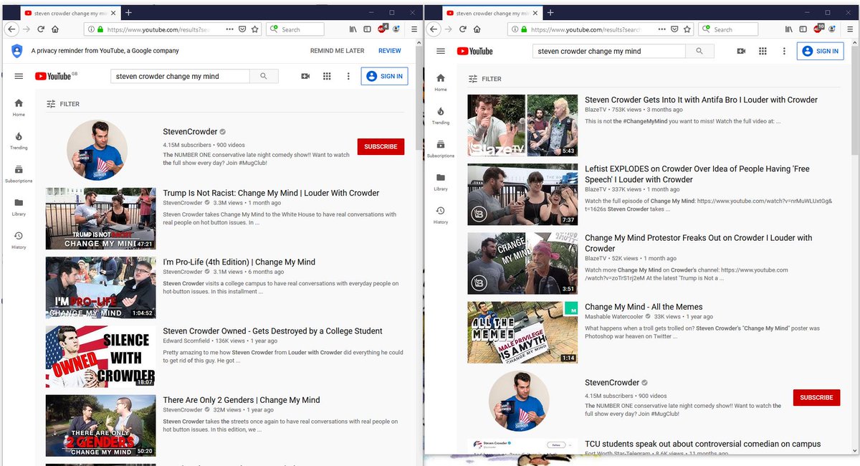Viewport: 860px width, 466px height.
Task: Open Subscriptions in left window sidebar
Action: pyautogui.click(x=19, y=173)
